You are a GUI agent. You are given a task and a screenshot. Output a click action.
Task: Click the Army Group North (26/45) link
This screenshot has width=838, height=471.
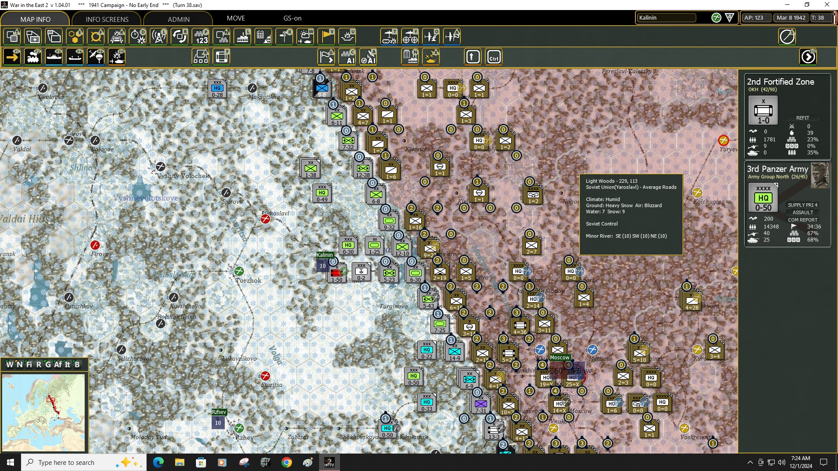pos(777,177)
